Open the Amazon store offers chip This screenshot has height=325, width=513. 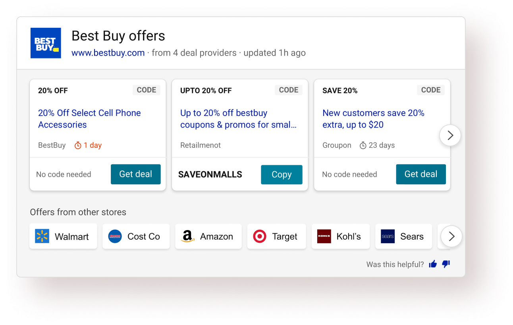[208, 236]
